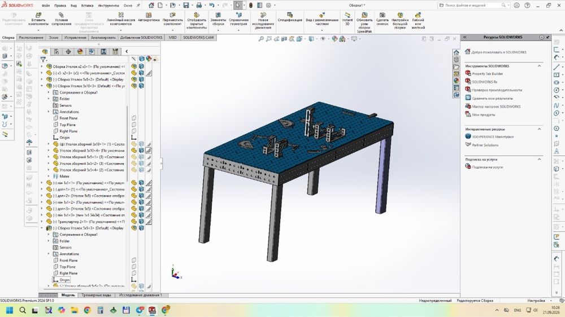Click the filter funnel in feature tree
Image resolution: width=565 pixels, height=317 pixels.
[44, 59]
